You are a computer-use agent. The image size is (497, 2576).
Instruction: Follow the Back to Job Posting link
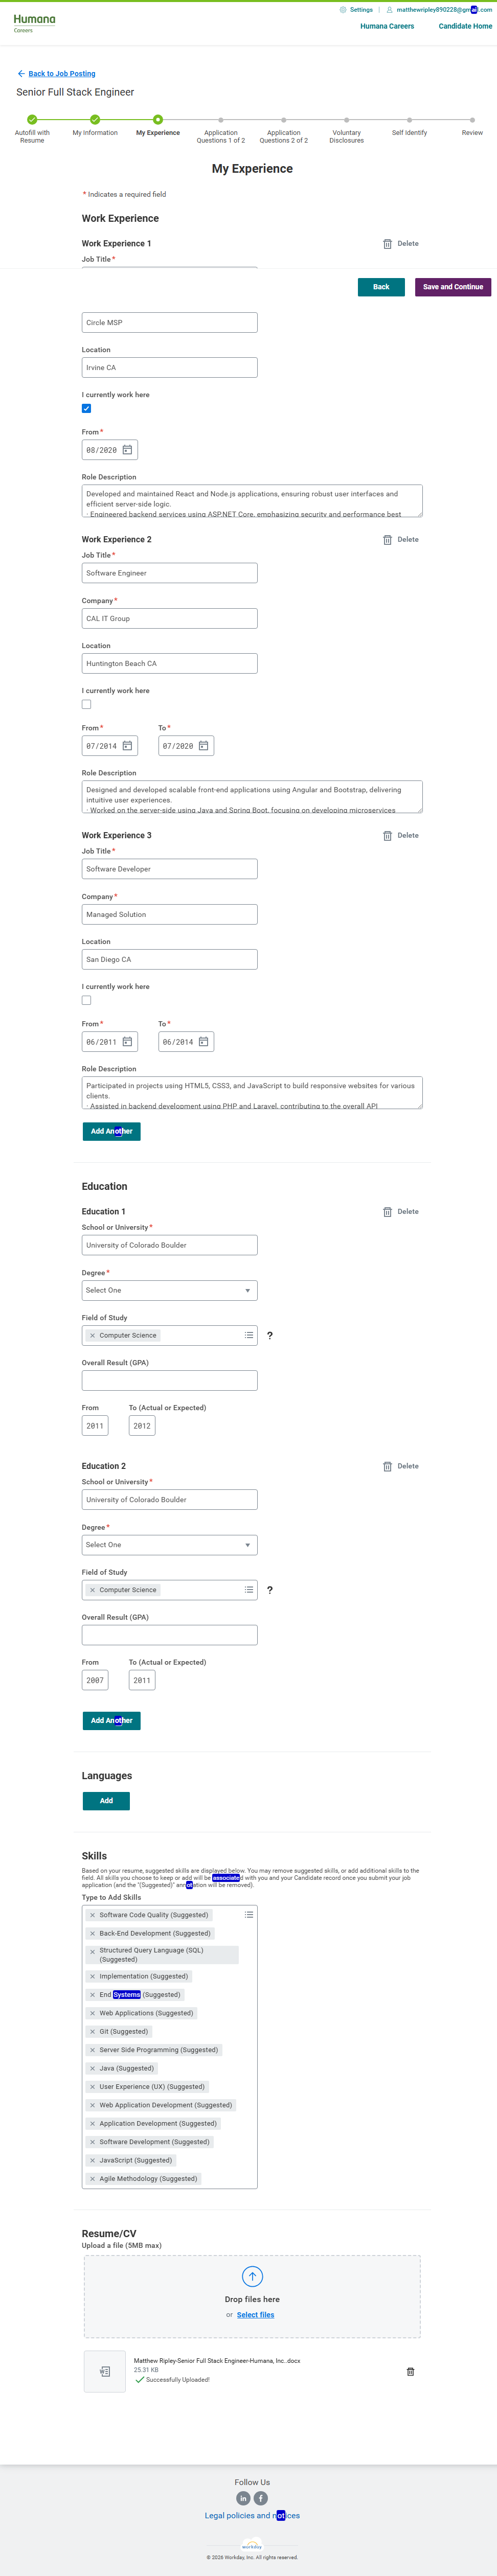[x=62, y=73]
